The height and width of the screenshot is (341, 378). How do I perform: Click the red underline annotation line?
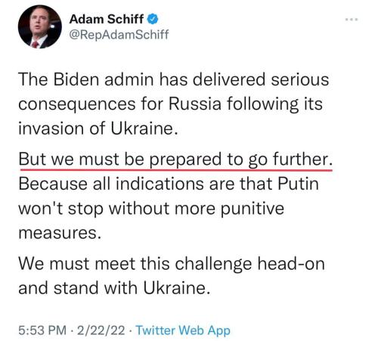pos(176,170)
